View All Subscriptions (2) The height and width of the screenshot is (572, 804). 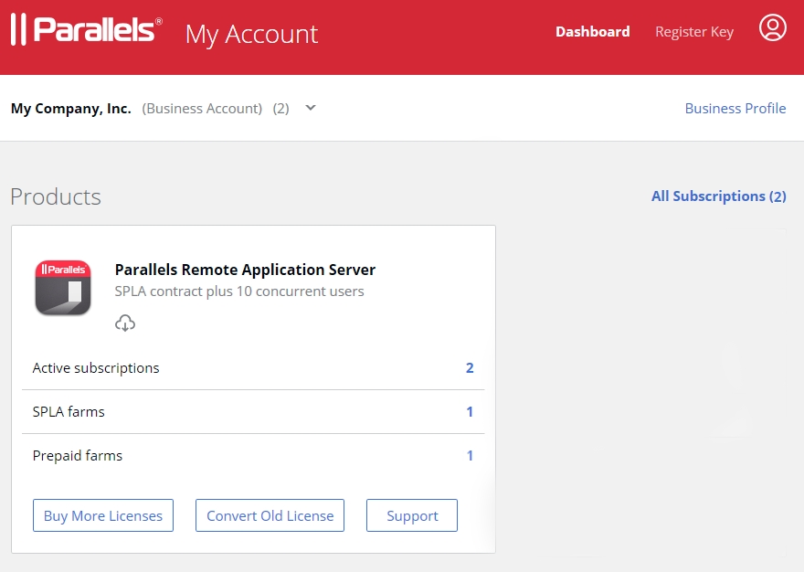coord(718,196)
